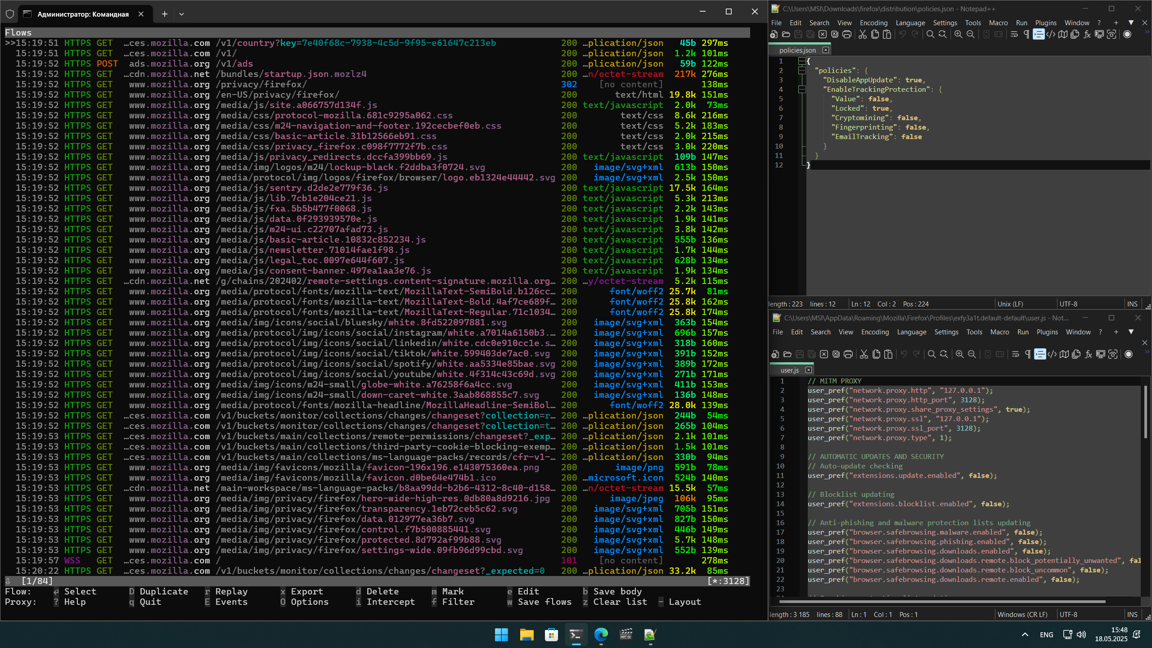Click Find magnifier icon in policies.json Notepad++
The width and height of the screenshot is (1152, 648).
[x=930, y=35]
